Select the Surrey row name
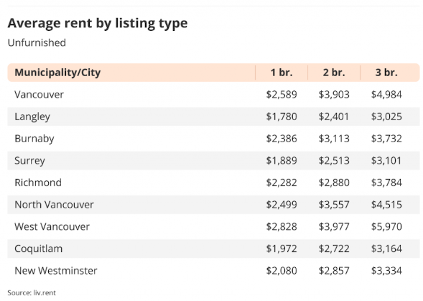This screenshot has width=423, height=301. (29, 161)
